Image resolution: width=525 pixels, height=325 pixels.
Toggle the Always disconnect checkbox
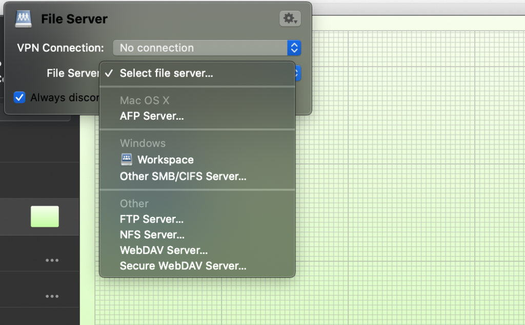pos(19,97)
